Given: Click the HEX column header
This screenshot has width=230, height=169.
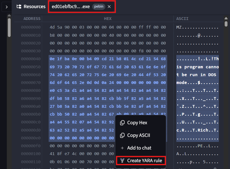Looking at the screenshot, I should tap(108, 19).
